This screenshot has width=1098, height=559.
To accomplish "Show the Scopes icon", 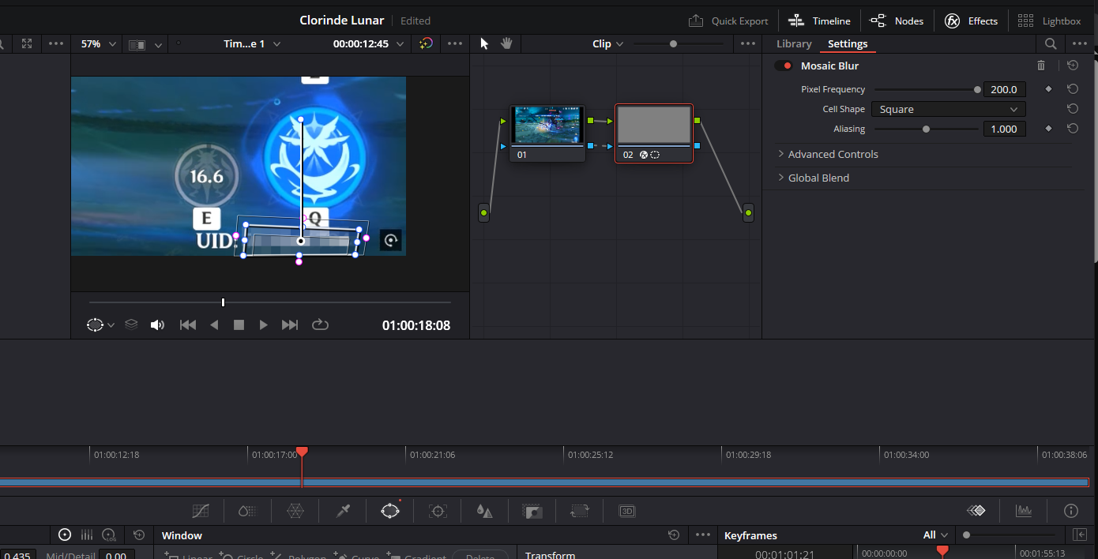I will coord(1024,511).
